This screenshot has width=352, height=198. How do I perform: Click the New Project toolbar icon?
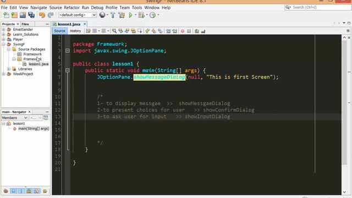point(14,15)
